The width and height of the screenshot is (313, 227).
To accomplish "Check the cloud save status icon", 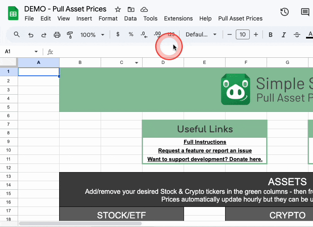I will coord(144,9).
